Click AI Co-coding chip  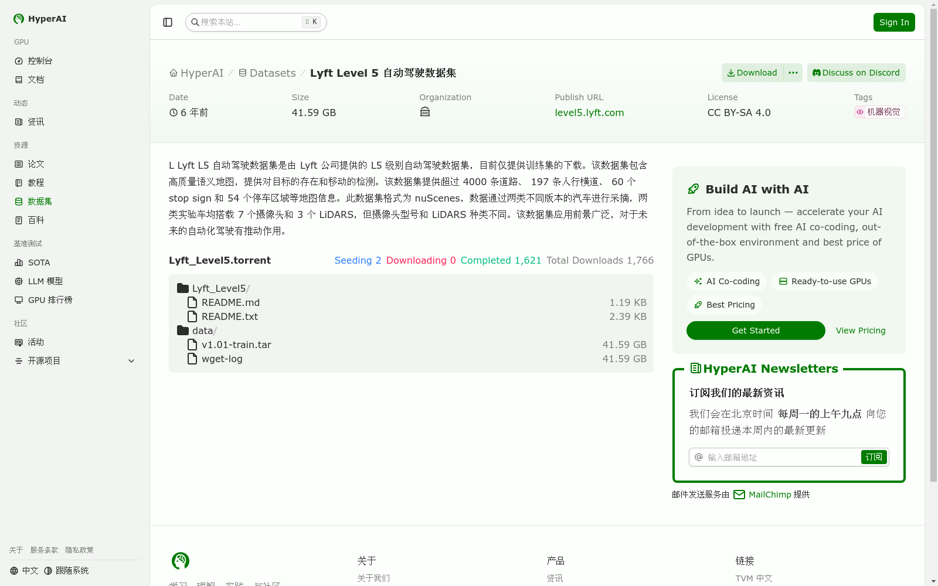pos(727,281)
